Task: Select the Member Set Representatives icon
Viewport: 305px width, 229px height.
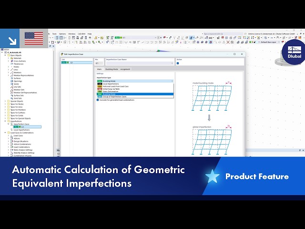Action: point(11,93)
